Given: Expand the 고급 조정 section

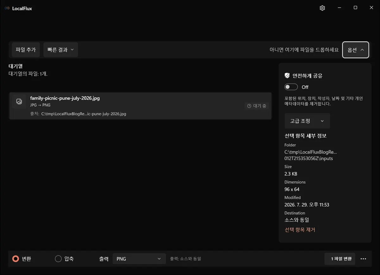Looking at the screenshot, I should pos(307,121).
